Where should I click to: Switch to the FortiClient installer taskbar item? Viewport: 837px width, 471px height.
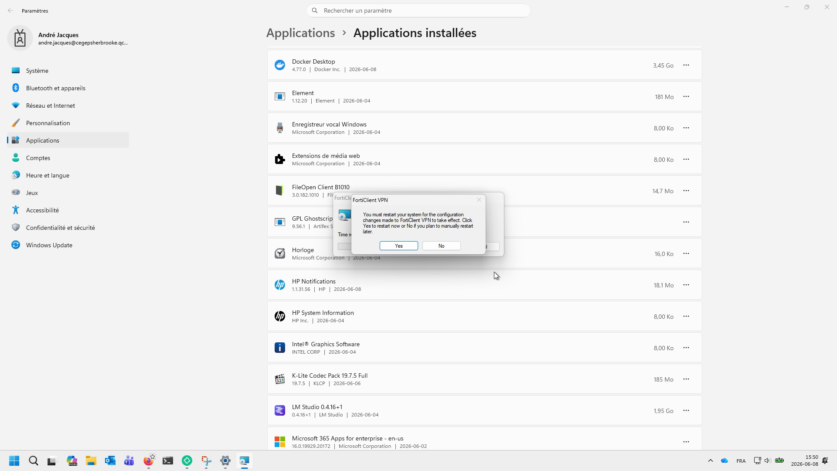245,461
